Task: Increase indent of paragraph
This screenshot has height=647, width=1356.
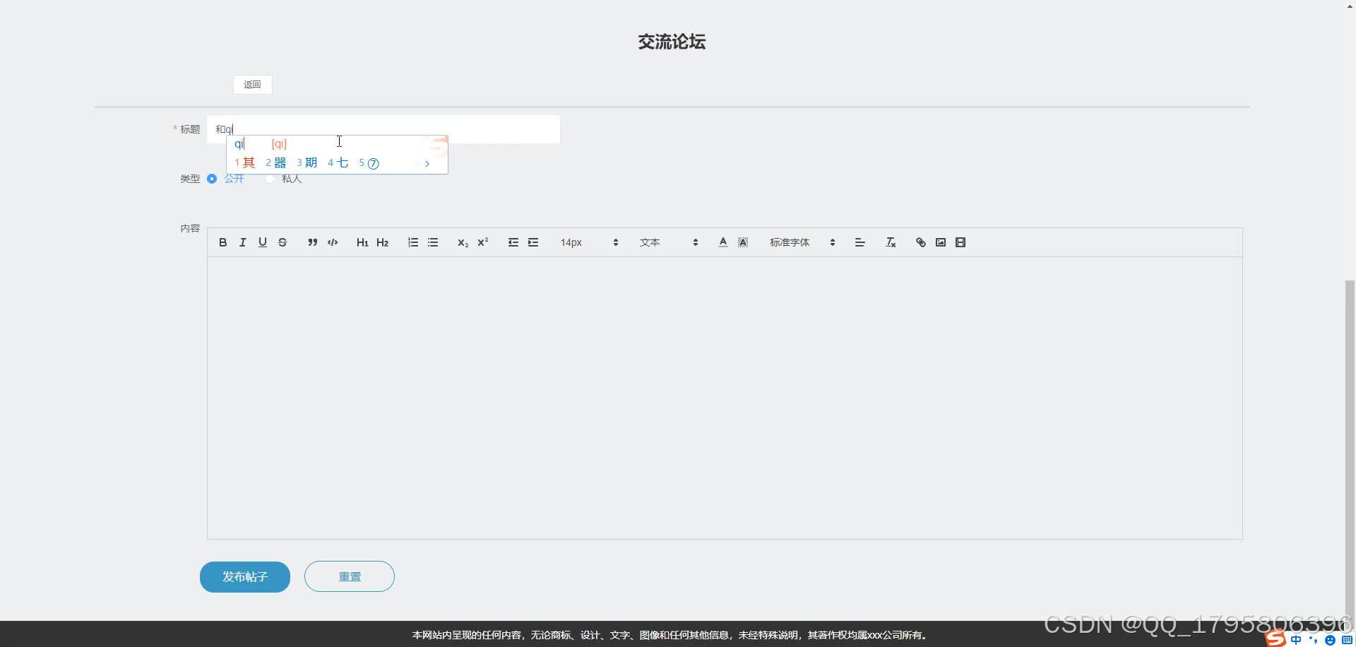Action: pos(533,242)
